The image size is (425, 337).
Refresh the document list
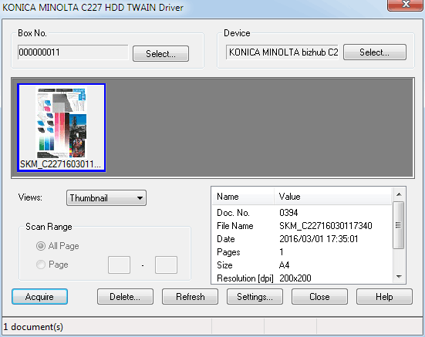(190, 296)
